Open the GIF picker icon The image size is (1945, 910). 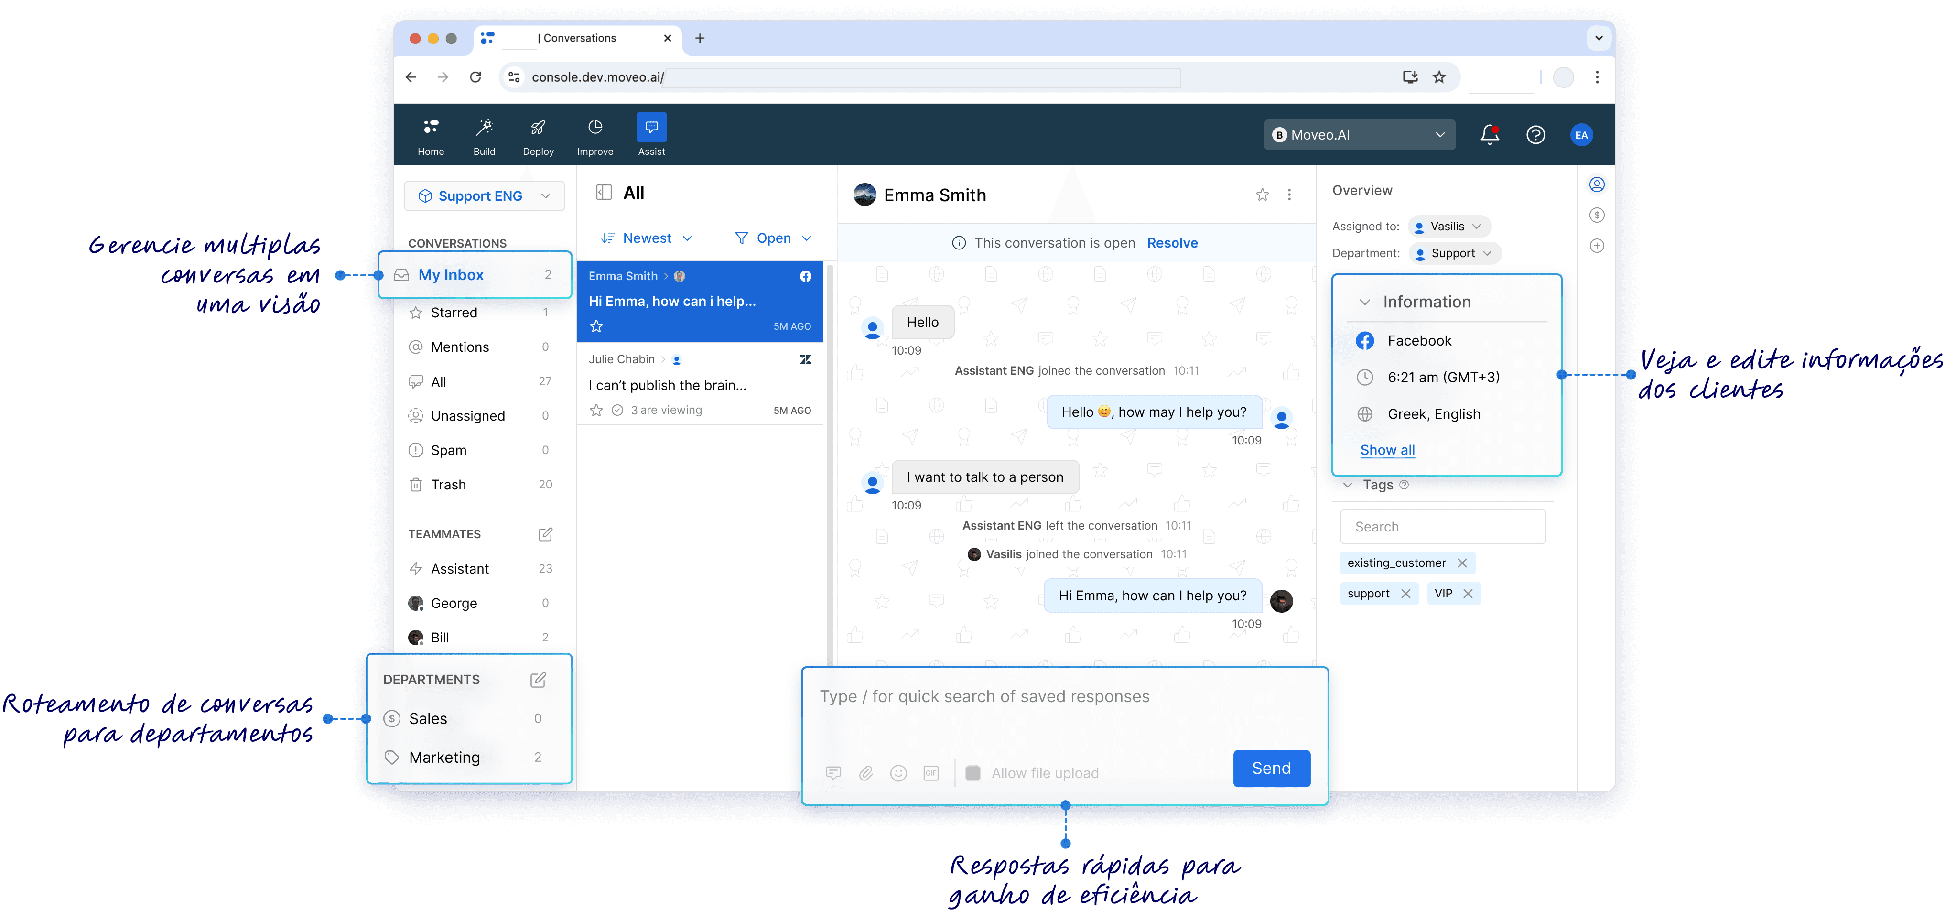930,772
